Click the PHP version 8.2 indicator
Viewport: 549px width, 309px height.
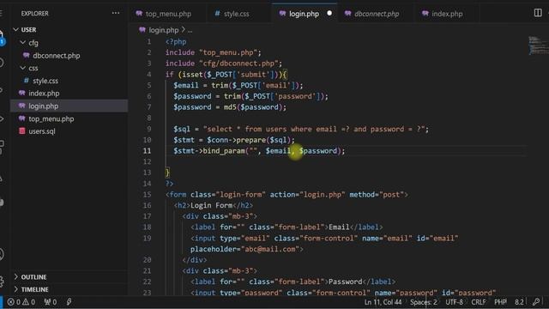[x=519, y=302]
